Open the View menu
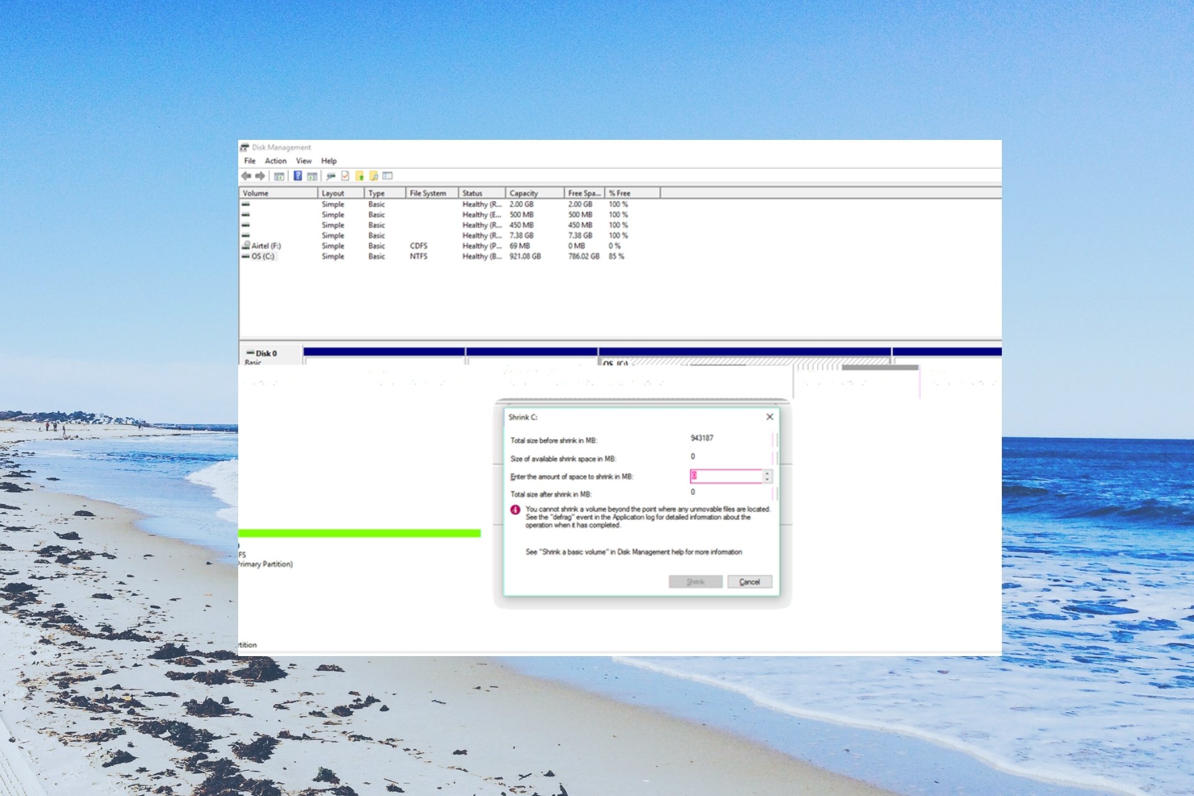 coord(303,161)
